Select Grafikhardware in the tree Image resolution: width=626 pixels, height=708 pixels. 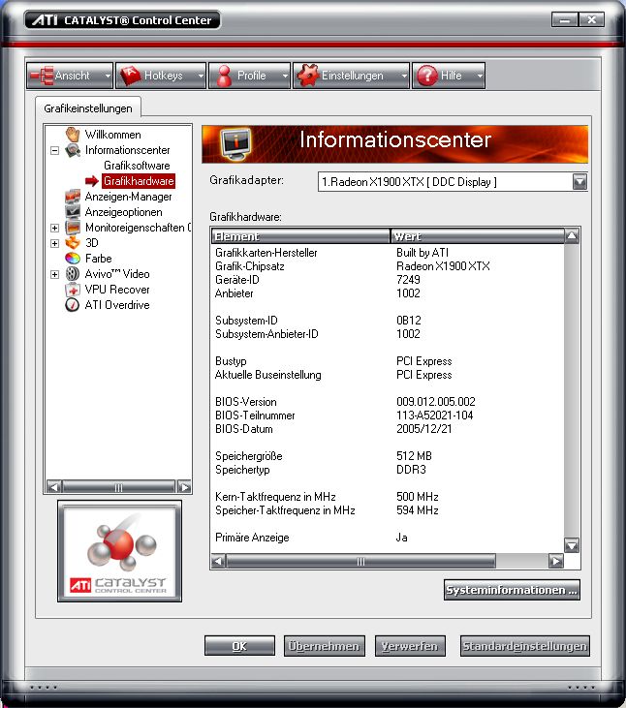[x=139, y=181]
